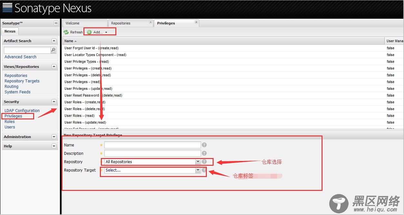Focus the Name input field
The image size is (404, 215).
click(152, 145)
